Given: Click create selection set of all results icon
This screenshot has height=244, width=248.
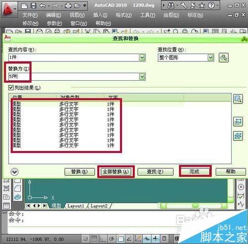Looking at the screenshot, I should pyautogui.click(x=238, y=136).
